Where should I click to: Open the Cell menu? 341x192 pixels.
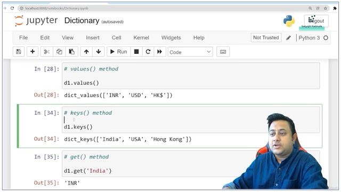(x=116, y=38)
